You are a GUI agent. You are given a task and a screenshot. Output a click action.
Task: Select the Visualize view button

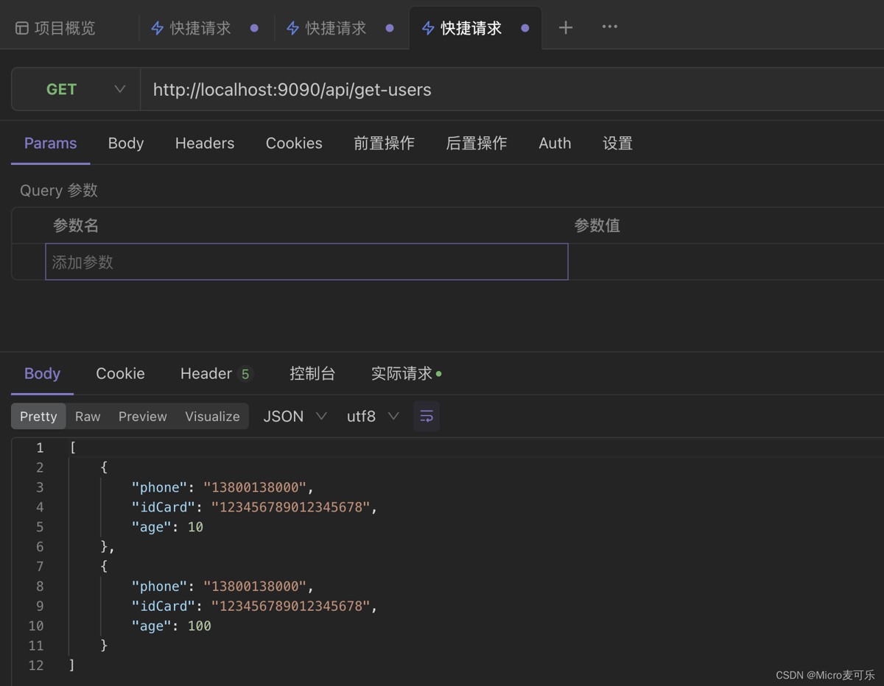tap(212, 417)
